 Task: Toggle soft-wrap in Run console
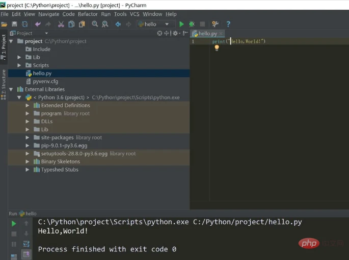coord(26,244)
